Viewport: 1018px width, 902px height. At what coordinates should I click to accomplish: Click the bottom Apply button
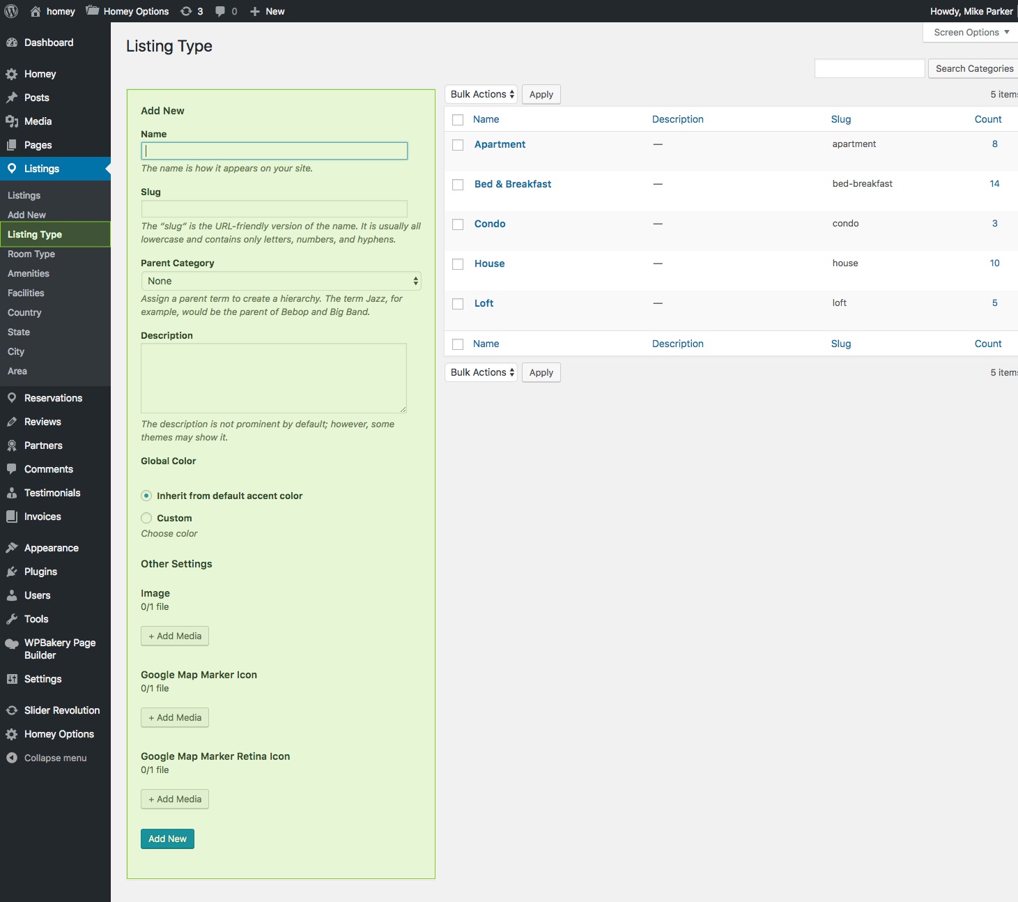pos(541,372)
